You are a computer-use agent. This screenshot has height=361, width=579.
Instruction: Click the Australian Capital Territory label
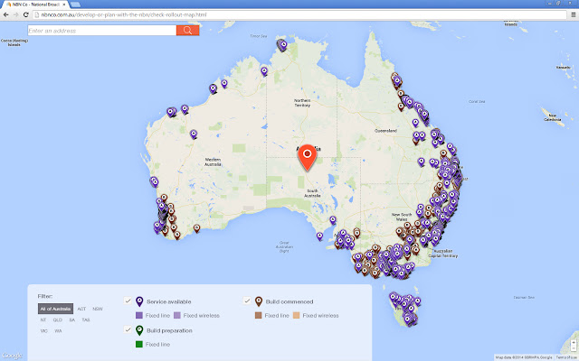tap(443, 254)
